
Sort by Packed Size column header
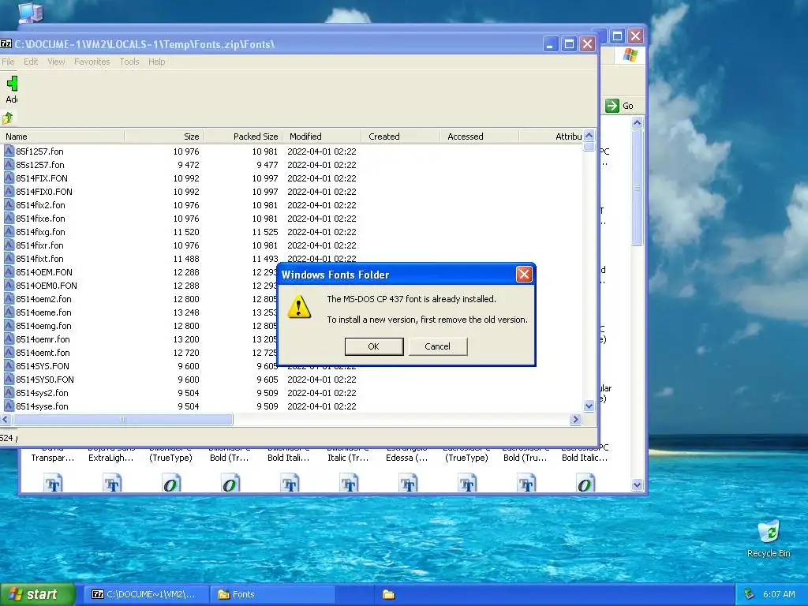tap(243, 137)
